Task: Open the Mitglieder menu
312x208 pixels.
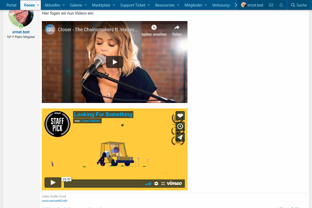Action: (x=193, y=5)
